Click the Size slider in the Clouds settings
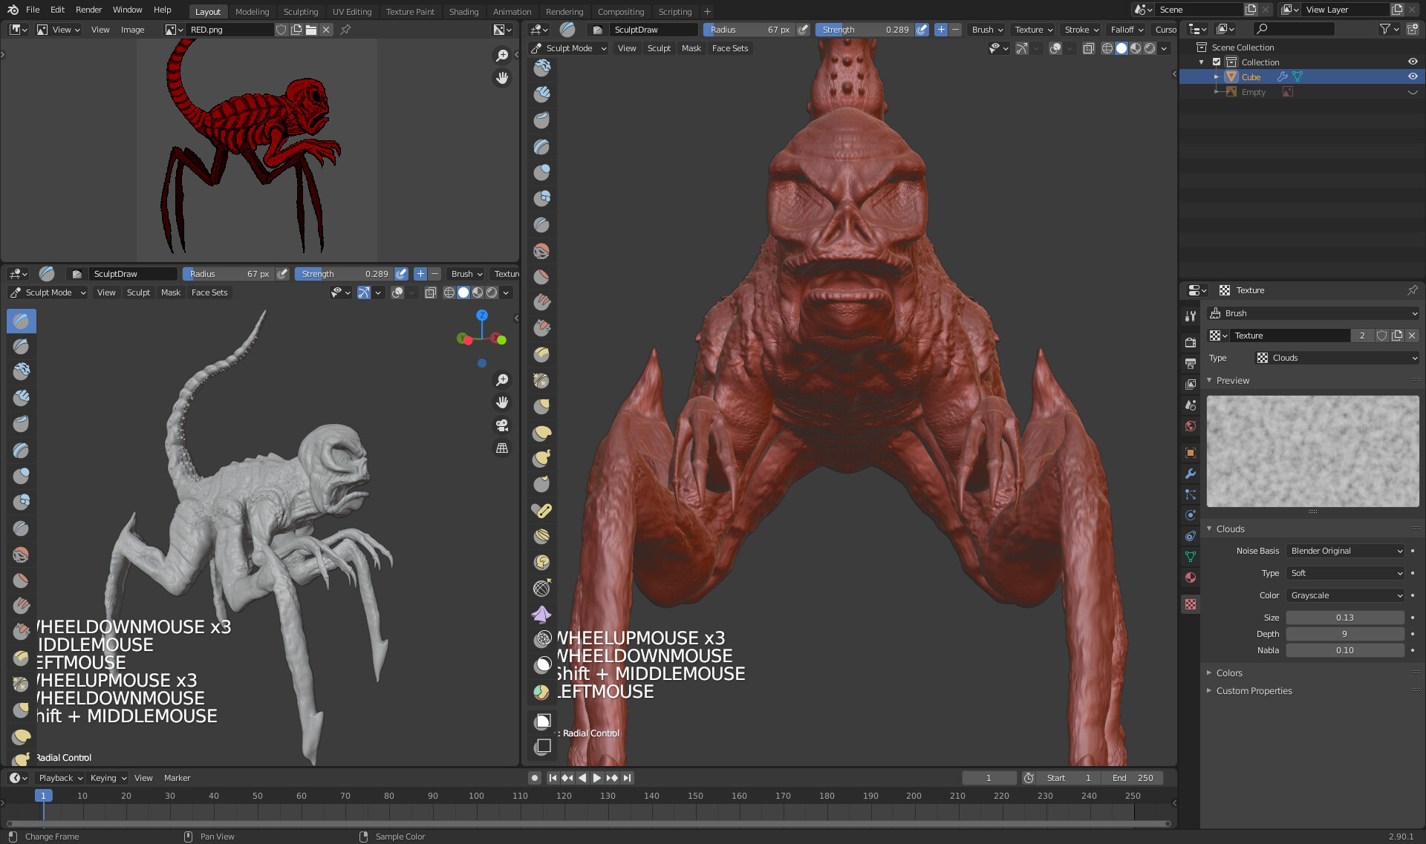The height and width of the screenshot is (844, 1426). 1344,617
